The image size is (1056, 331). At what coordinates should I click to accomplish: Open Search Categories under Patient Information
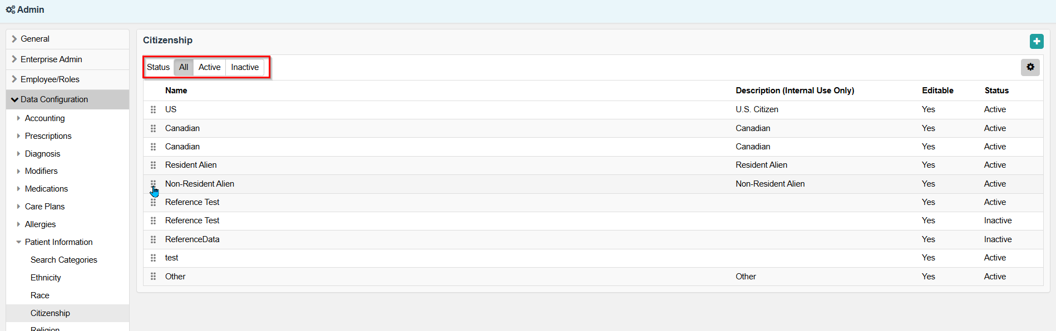(x=64, y=260)
